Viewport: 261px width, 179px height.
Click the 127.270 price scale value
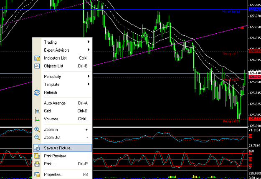[255, 16]
